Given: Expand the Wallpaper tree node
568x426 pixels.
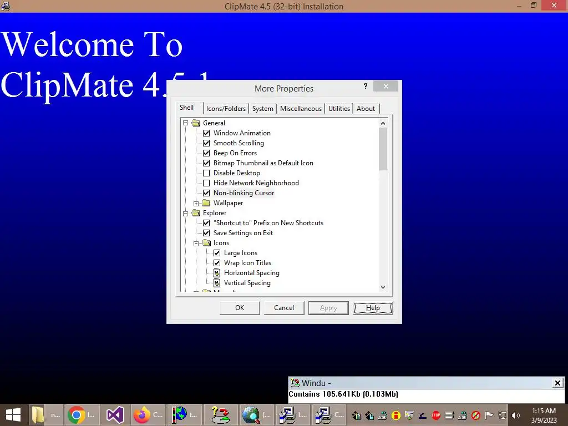Looking at the screenshot, I should tap(196, 203).
